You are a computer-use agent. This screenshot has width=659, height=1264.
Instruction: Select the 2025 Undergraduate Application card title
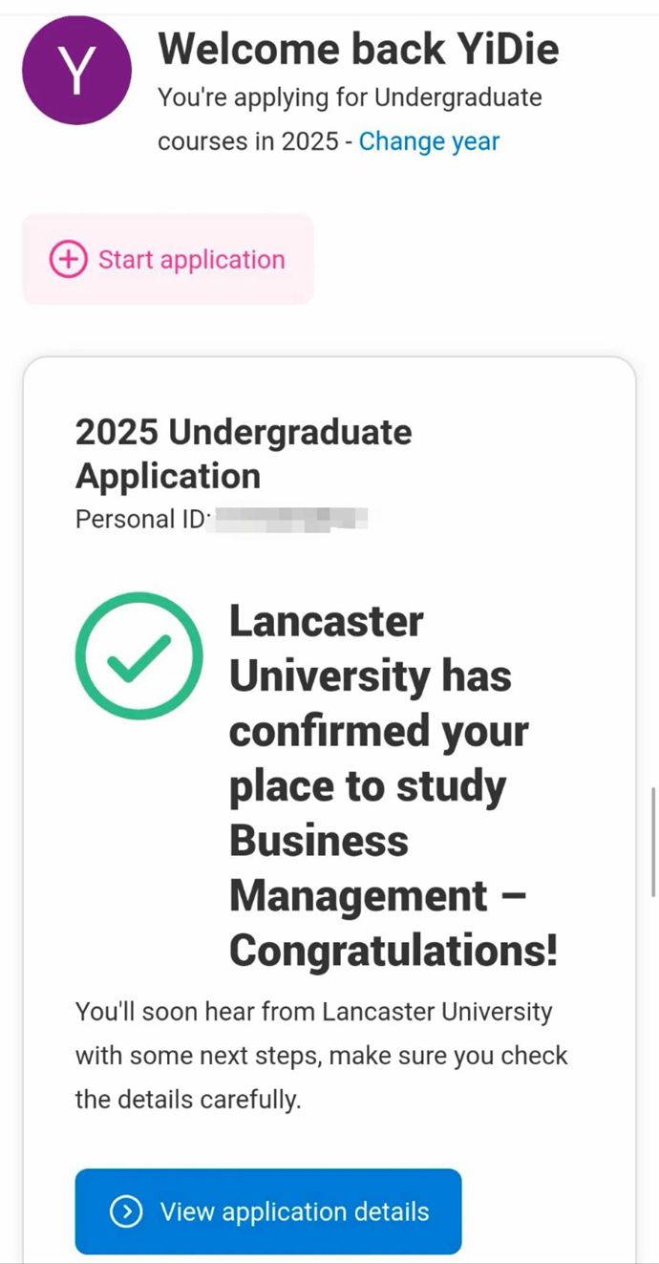point(244,454)
